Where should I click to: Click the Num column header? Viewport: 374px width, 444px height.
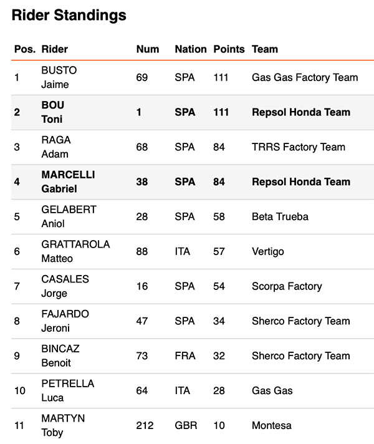tap(148, 49)
